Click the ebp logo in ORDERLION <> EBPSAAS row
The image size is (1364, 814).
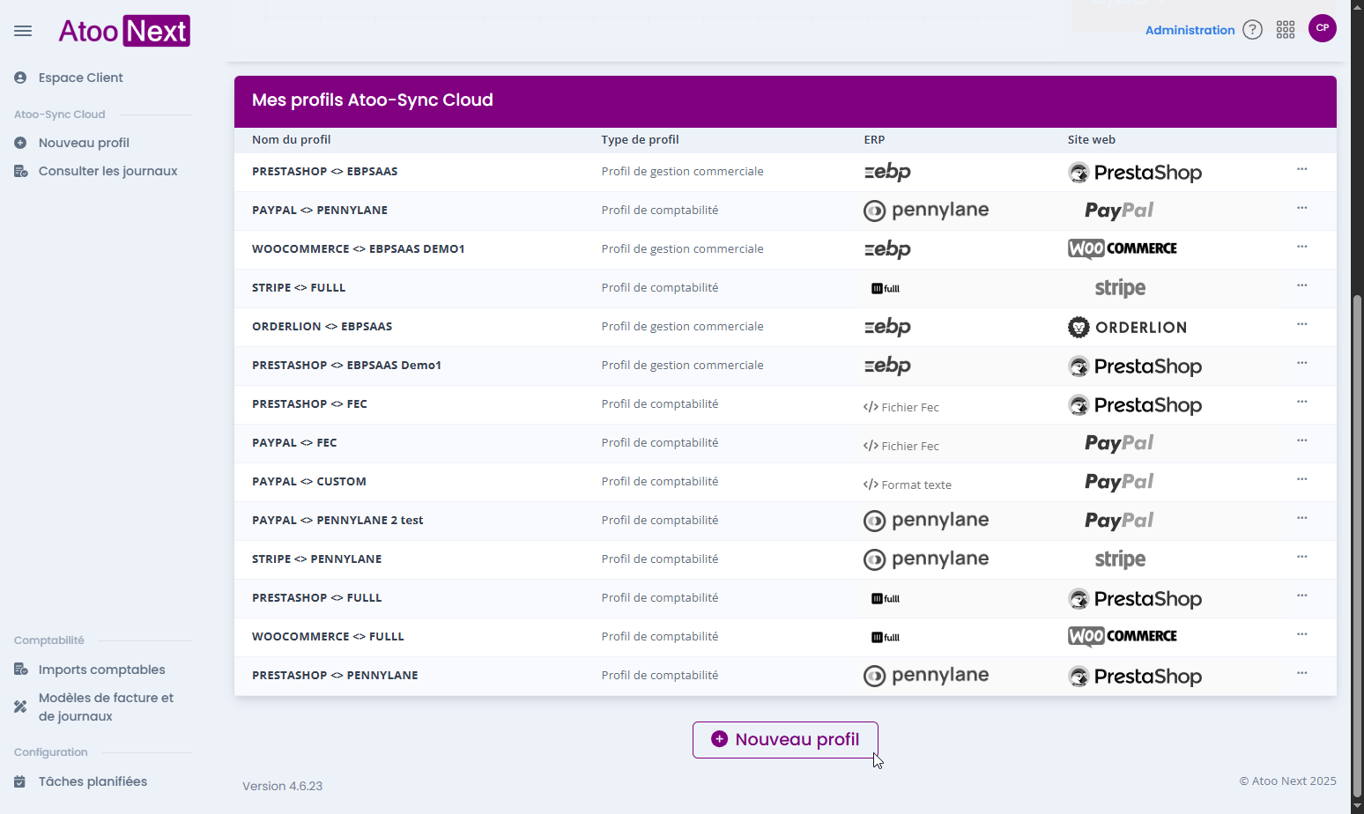(x=887, y=327)
